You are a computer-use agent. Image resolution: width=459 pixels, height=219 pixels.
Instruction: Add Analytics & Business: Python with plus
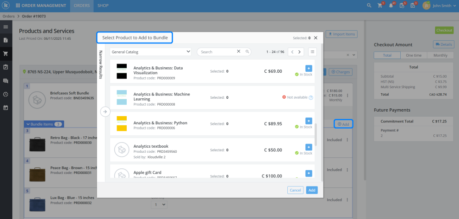[308, 121]
